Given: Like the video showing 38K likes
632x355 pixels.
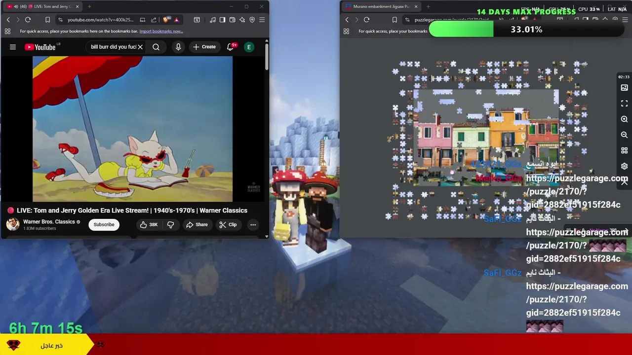Looking at the screenshot, I should [x=148, y=224].
